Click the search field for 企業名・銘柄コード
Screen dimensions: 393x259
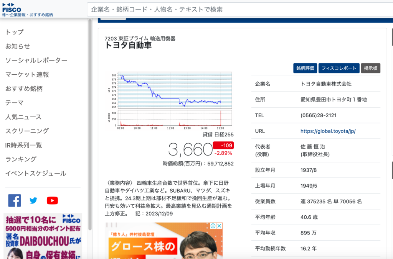click(238, 9)
